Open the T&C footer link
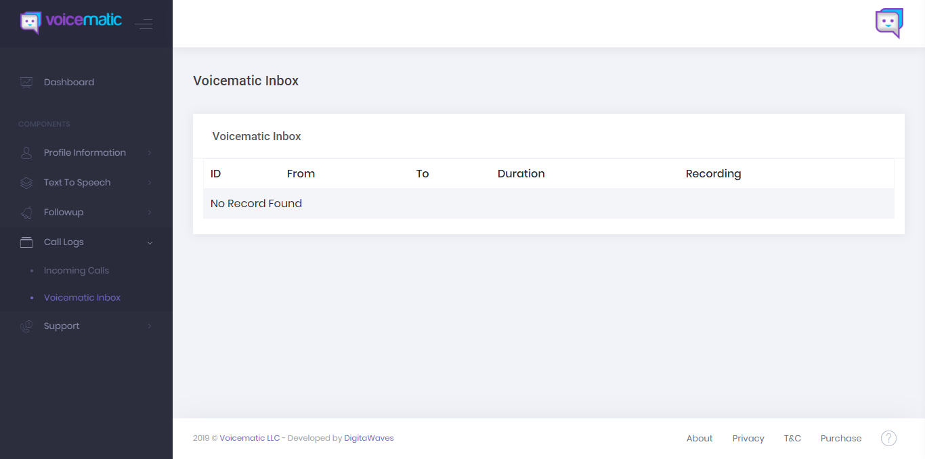 pos(792,439)
